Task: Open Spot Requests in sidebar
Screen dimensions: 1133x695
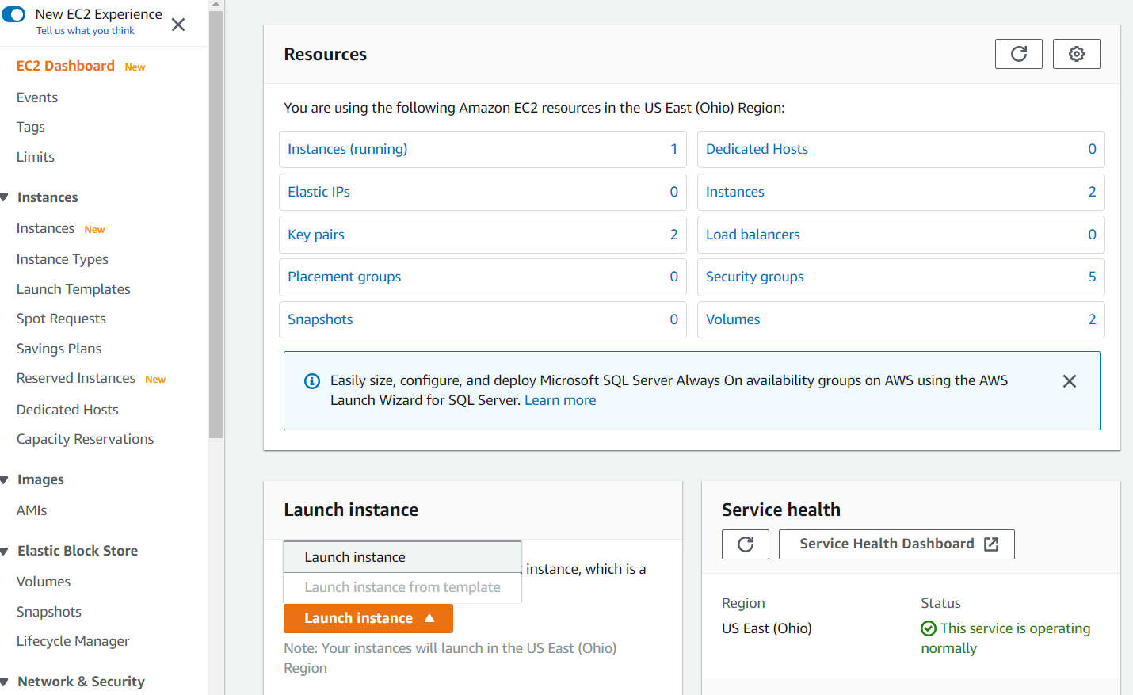Action: 61,319
